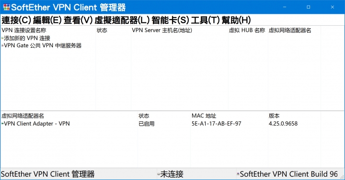This screenshot has height=180, width=345.
Task: Open the 智能卡(S) menu
Action: coord(170,21)
